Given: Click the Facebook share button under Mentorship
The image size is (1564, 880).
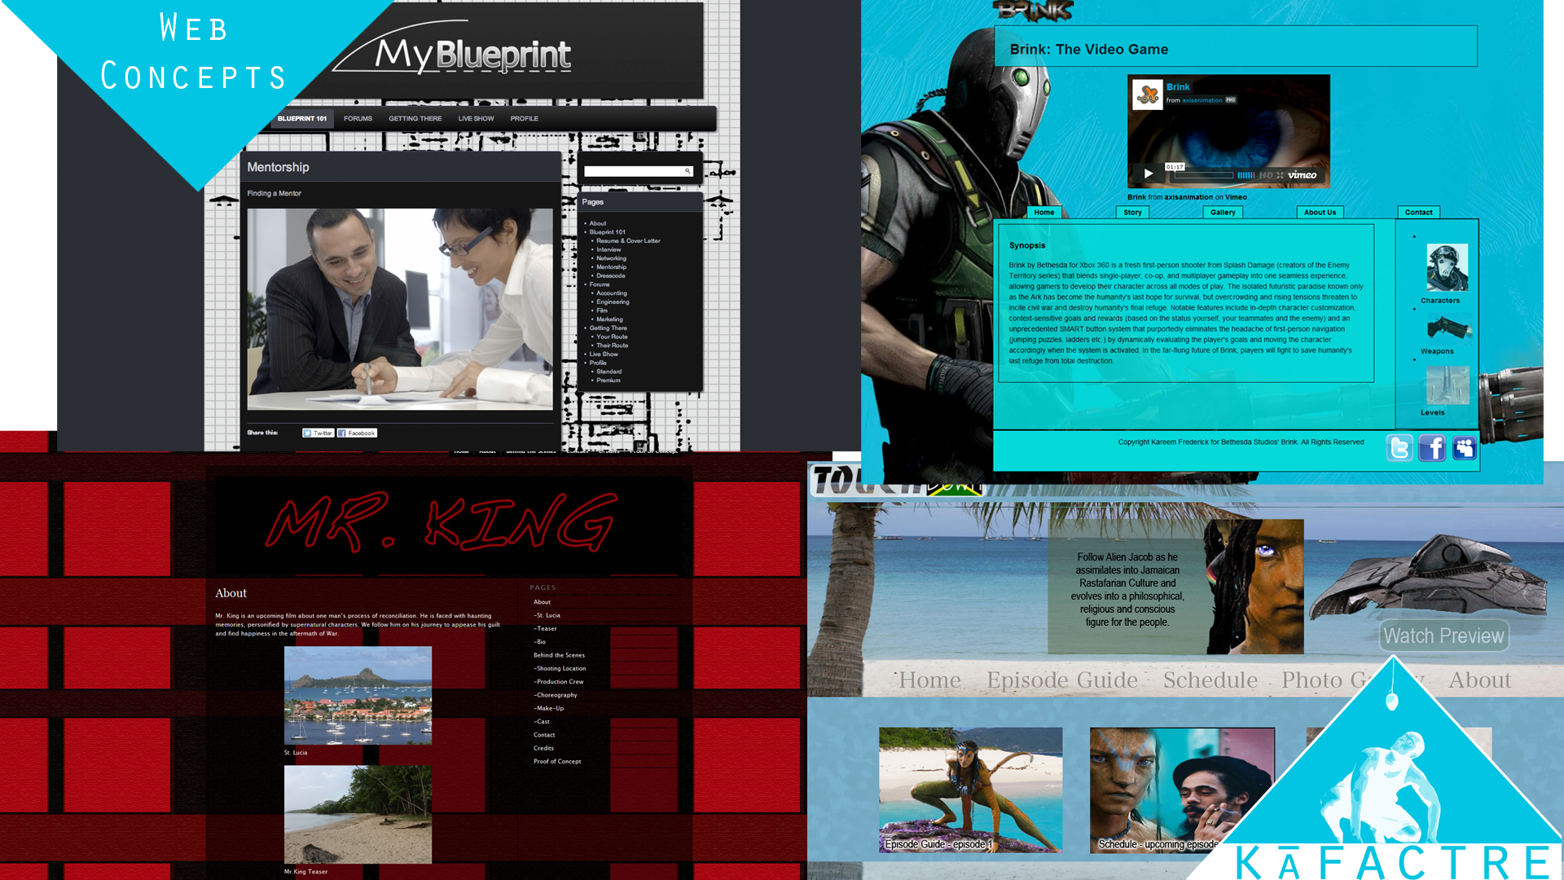Looking at the screenshot, I should click(x=357, y=433).
